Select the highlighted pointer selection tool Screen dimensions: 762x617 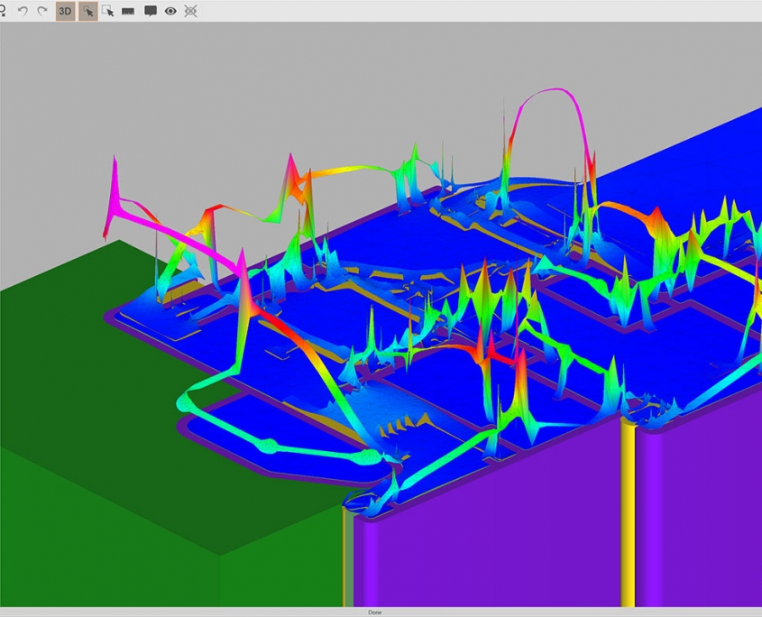(88, 11)
